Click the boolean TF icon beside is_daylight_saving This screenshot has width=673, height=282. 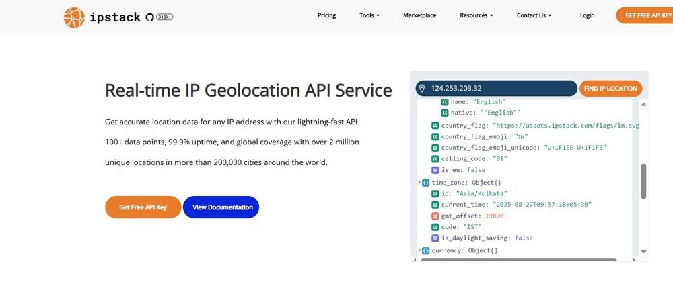[x=435, y=238]
